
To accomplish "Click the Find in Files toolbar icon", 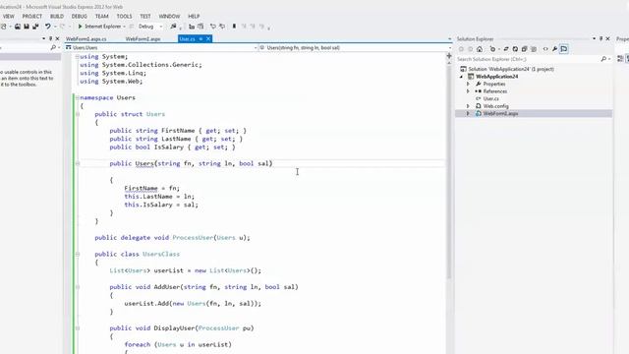I will (x=173, y=27).
